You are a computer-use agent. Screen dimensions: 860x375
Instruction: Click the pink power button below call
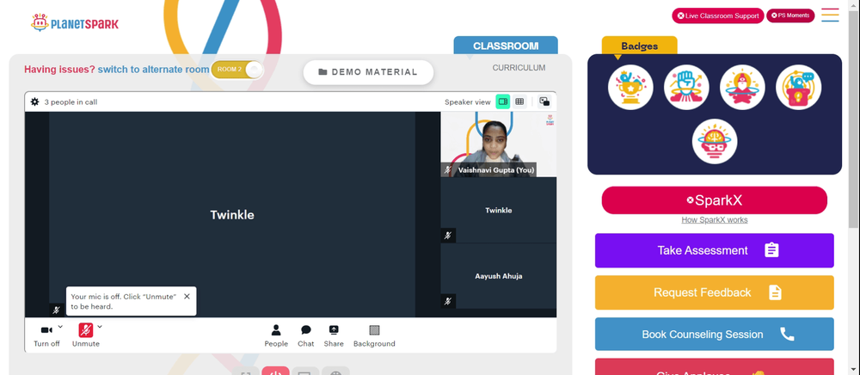pyautogui.click(x=275, y=371)
